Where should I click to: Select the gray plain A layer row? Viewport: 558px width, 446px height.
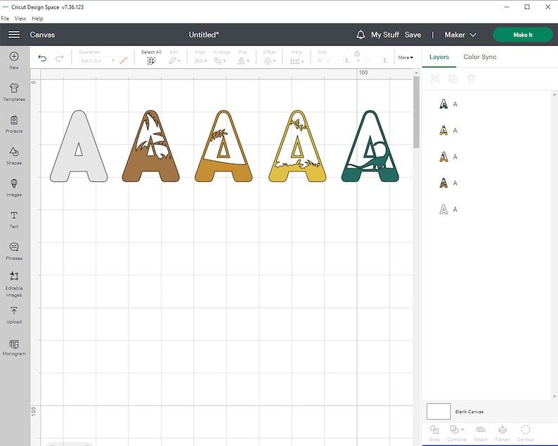pyautogui.click(x=488, y=209)
